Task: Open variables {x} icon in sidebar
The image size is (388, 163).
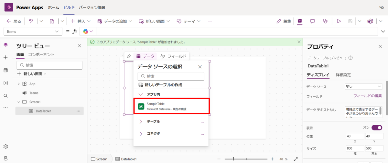Action: click(5, 83)
